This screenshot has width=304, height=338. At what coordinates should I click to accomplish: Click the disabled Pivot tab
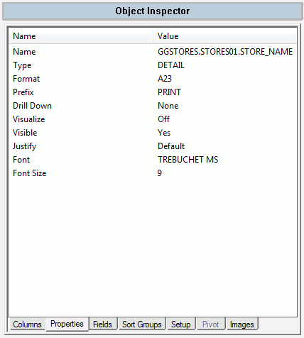(211, 324)
